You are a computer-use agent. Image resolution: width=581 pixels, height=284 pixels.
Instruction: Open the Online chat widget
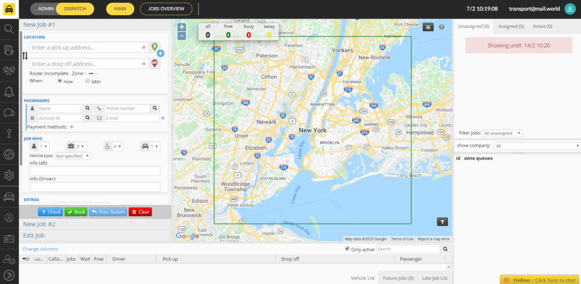click(540, 280)
